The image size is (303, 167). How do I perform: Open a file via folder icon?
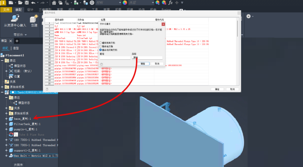(20, 3)
